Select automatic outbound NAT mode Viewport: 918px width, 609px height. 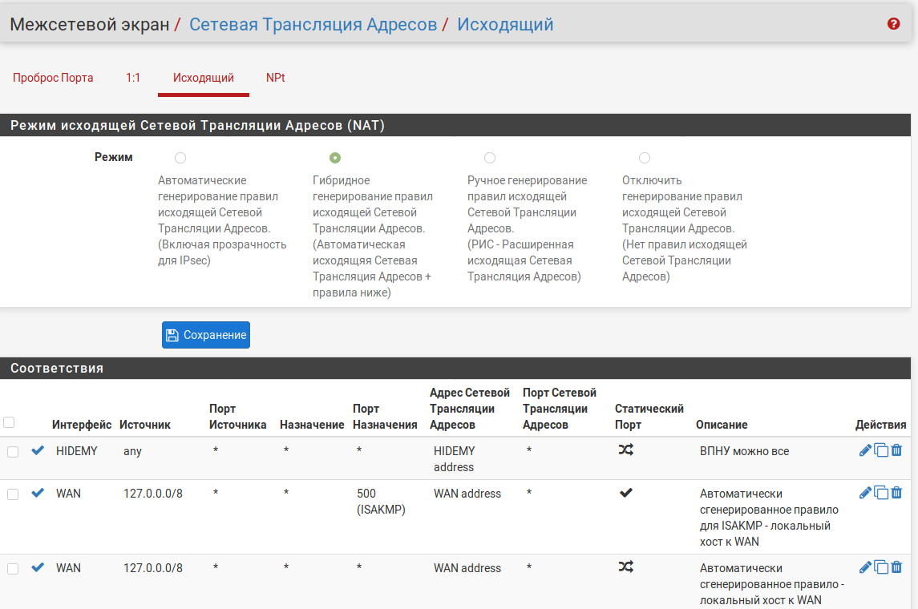(x=180, y=158)
